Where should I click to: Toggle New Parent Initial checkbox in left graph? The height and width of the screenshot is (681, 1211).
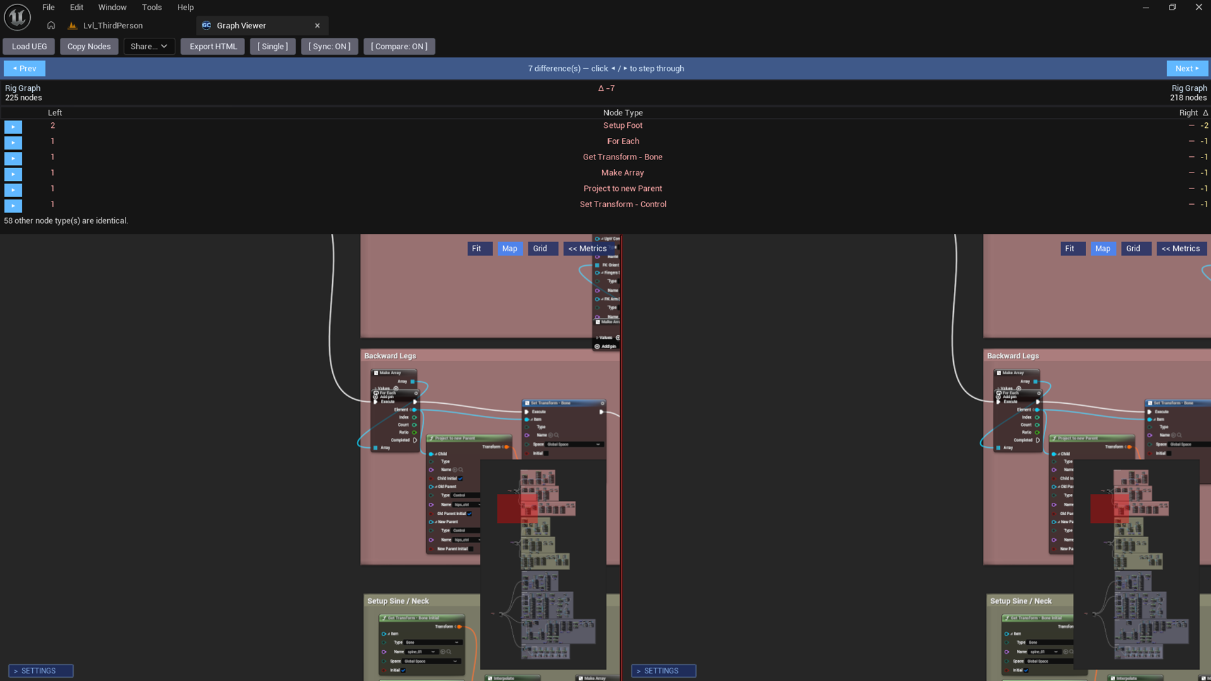click(x=471, y=549)
